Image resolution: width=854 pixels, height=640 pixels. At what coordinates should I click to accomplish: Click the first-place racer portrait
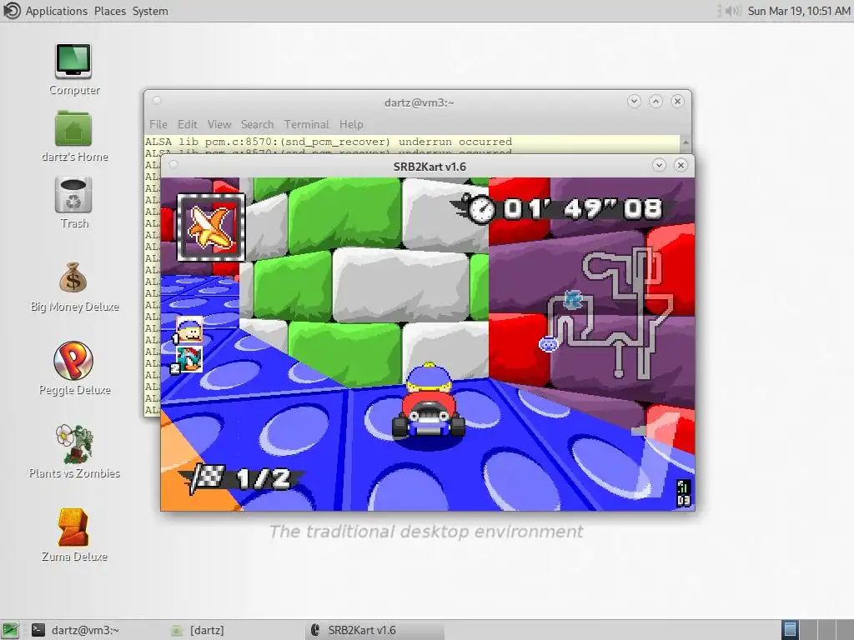189,330
